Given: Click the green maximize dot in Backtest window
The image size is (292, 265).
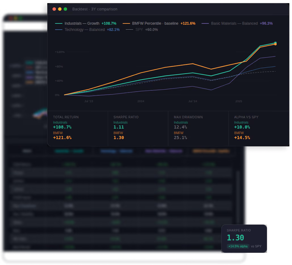Looking at the screenshot, I should coord(65,9).
